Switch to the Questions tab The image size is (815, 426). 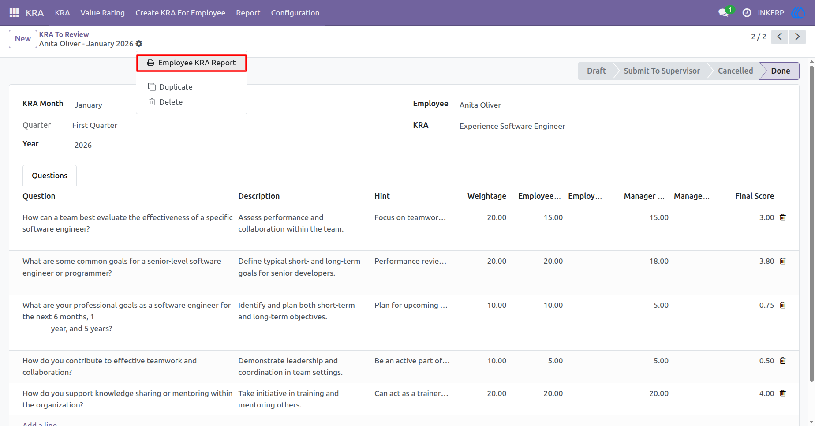tap(49, 176)
